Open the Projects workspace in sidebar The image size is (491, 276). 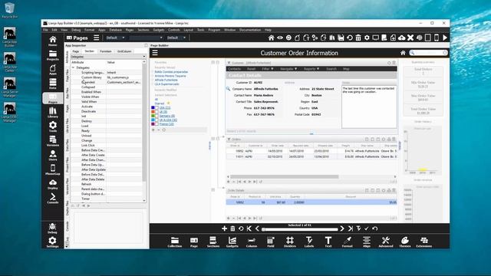53,55
